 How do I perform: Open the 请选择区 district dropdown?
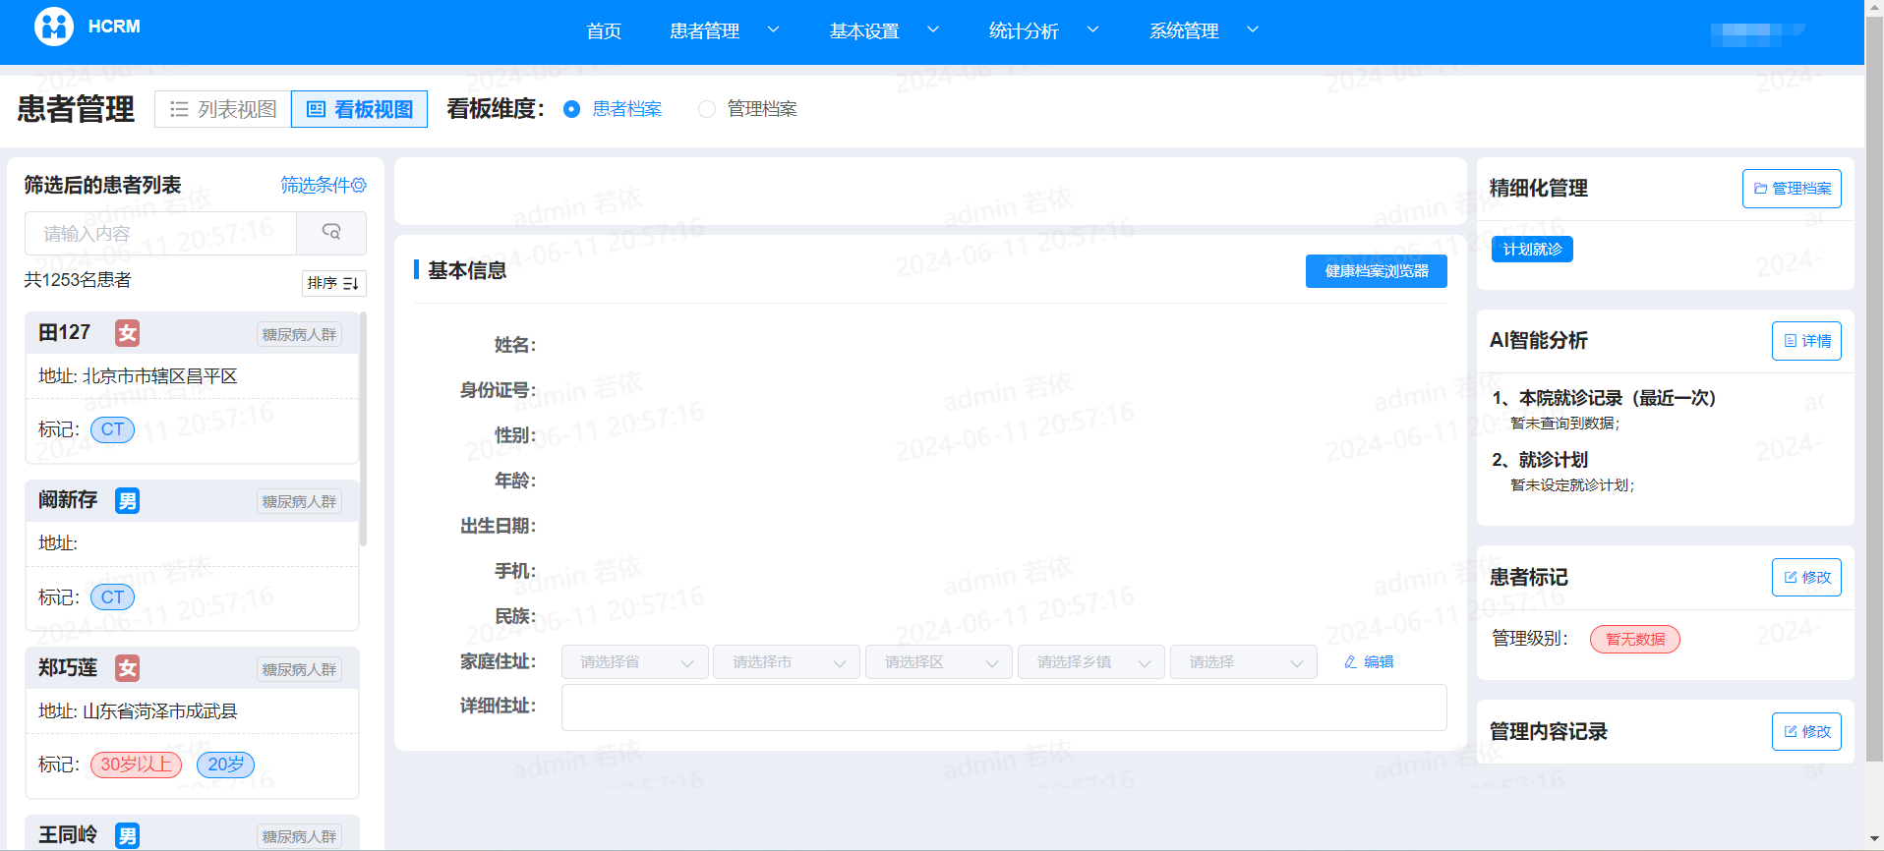pos(939,662)
